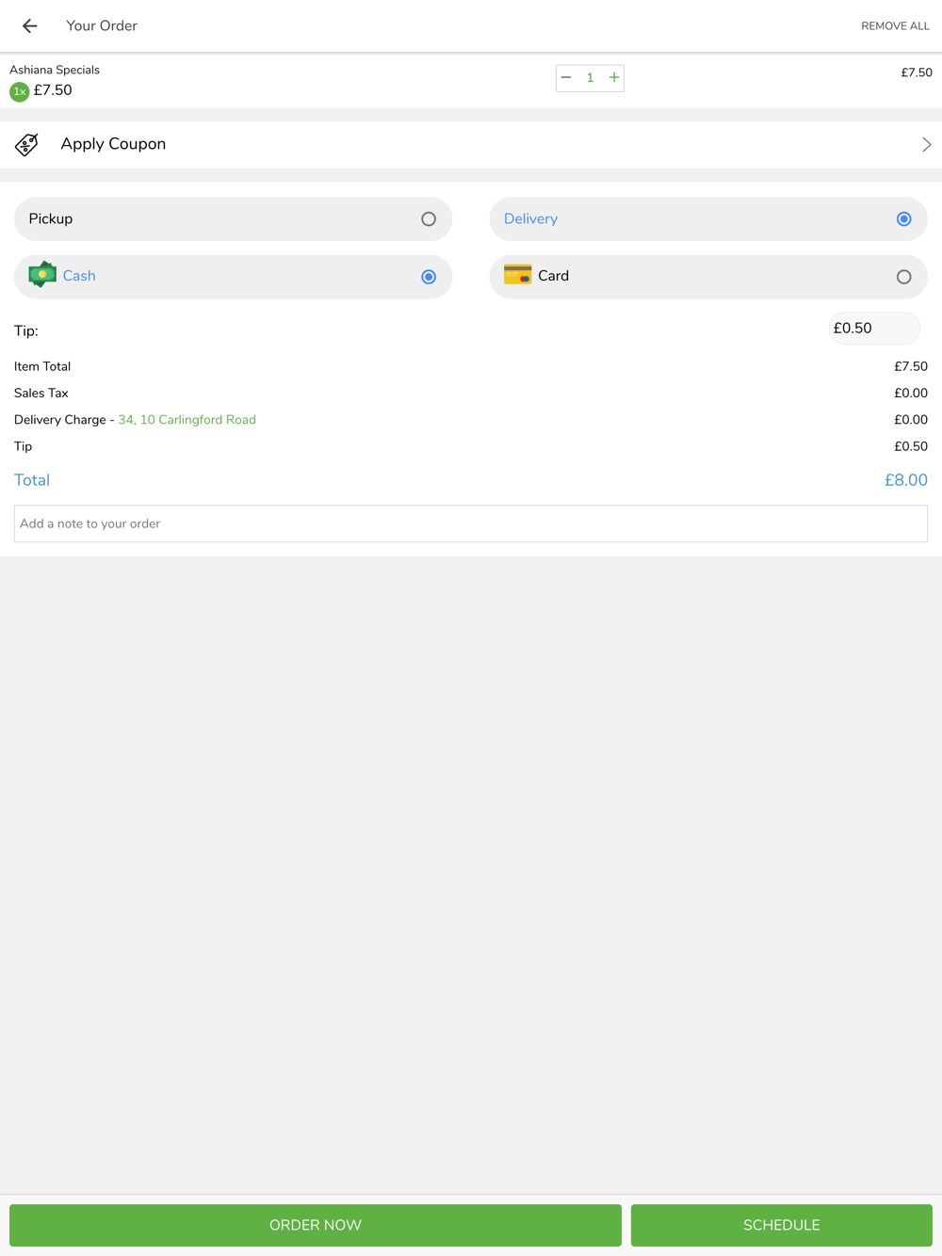Go back using the arrow icon

tap(30, 26)
